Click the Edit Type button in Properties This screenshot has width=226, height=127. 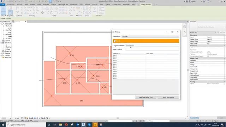point(221,33)
